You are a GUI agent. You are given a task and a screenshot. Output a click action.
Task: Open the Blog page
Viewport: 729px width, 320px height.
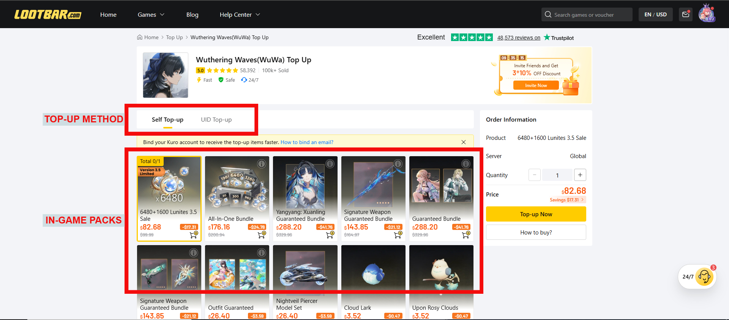192,14
